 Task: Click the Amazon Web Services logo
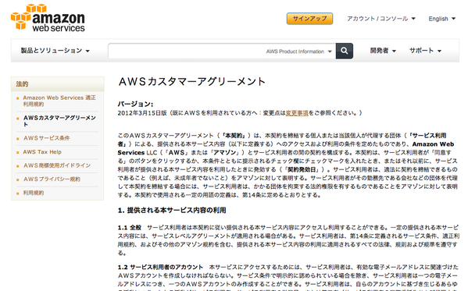coord(48,18)
